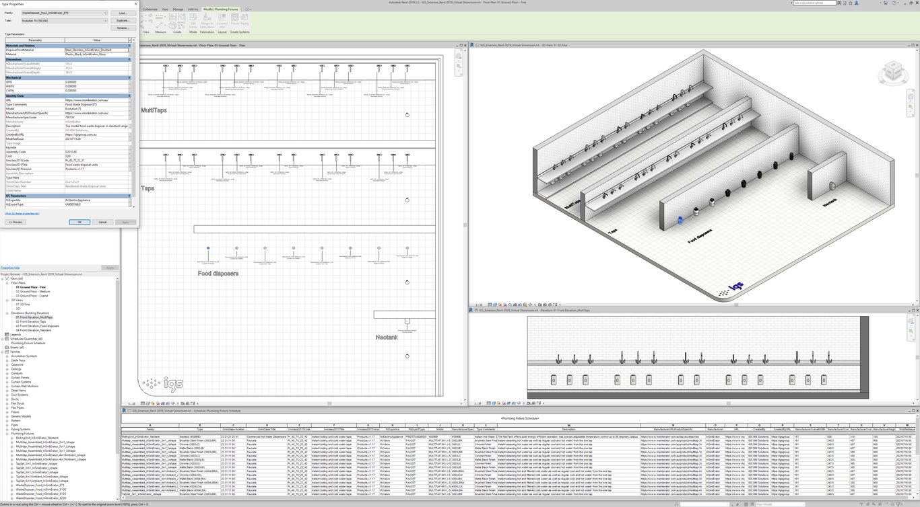This screenshot has width=920, height=507.
Task: Switch to the Manage ribbon tab
Action: 178,9
